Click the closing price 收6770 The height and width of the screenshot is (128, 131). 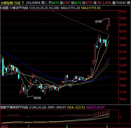click(x=87, y=3)
